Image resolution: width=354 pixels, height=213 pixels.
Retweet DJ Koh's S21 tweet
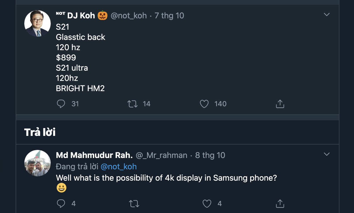click(x=132, y=104)
